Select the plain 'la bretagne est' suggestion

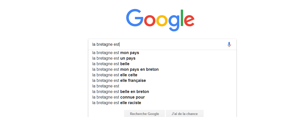(x=162, y=86)
